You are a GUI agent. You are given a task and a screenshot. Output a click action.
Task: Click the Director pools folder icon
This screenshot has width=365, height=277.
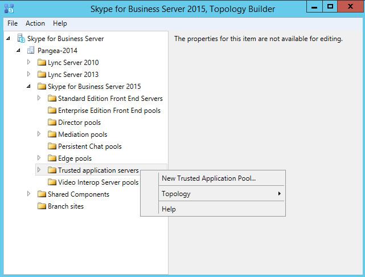point(52,123)
